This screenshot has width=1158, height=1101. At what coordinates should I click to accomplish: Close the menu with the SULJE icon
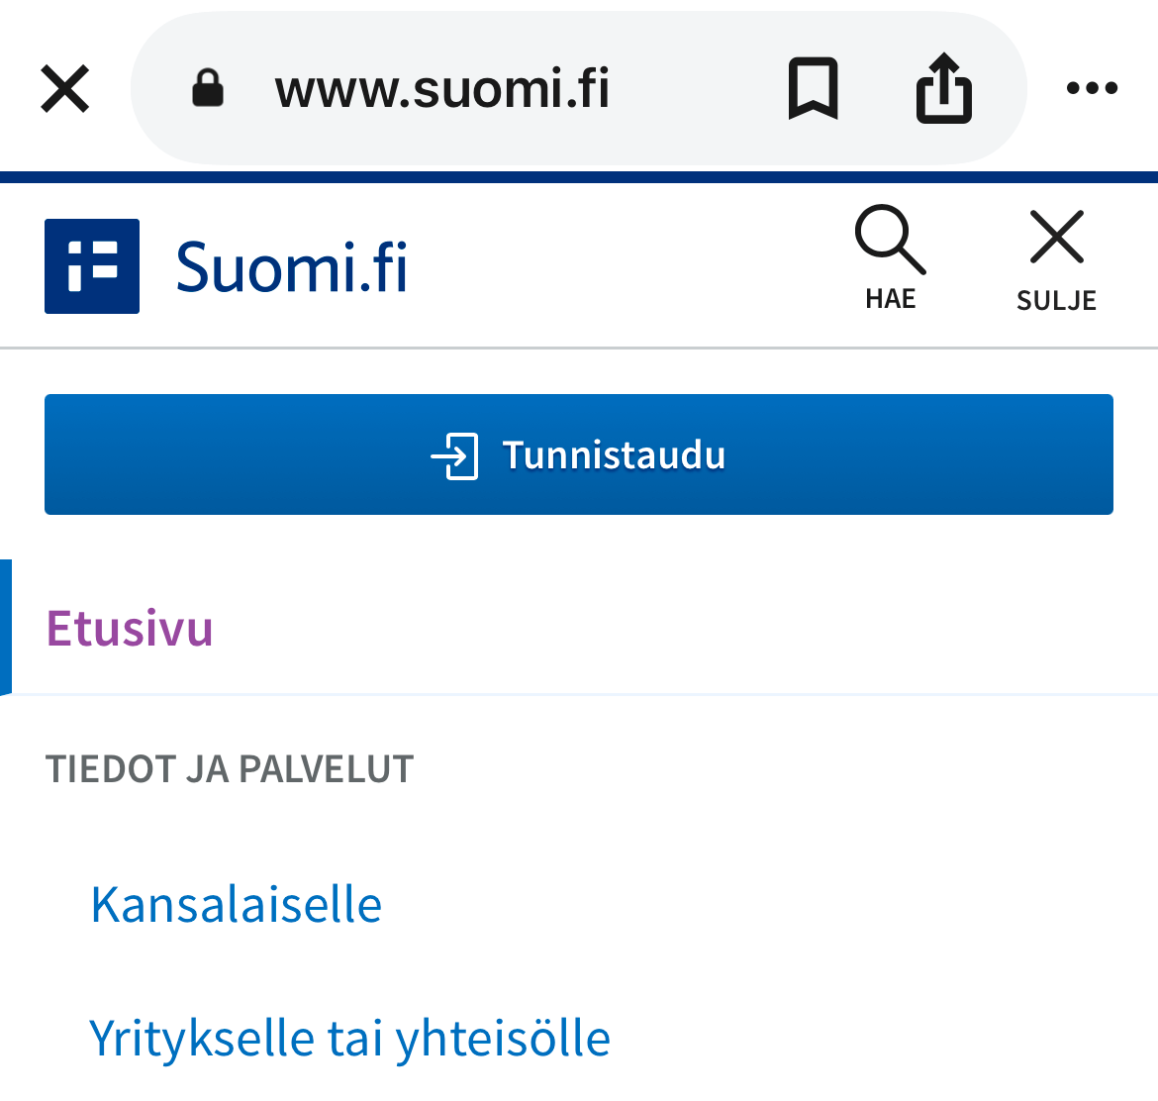(1055, 237)
